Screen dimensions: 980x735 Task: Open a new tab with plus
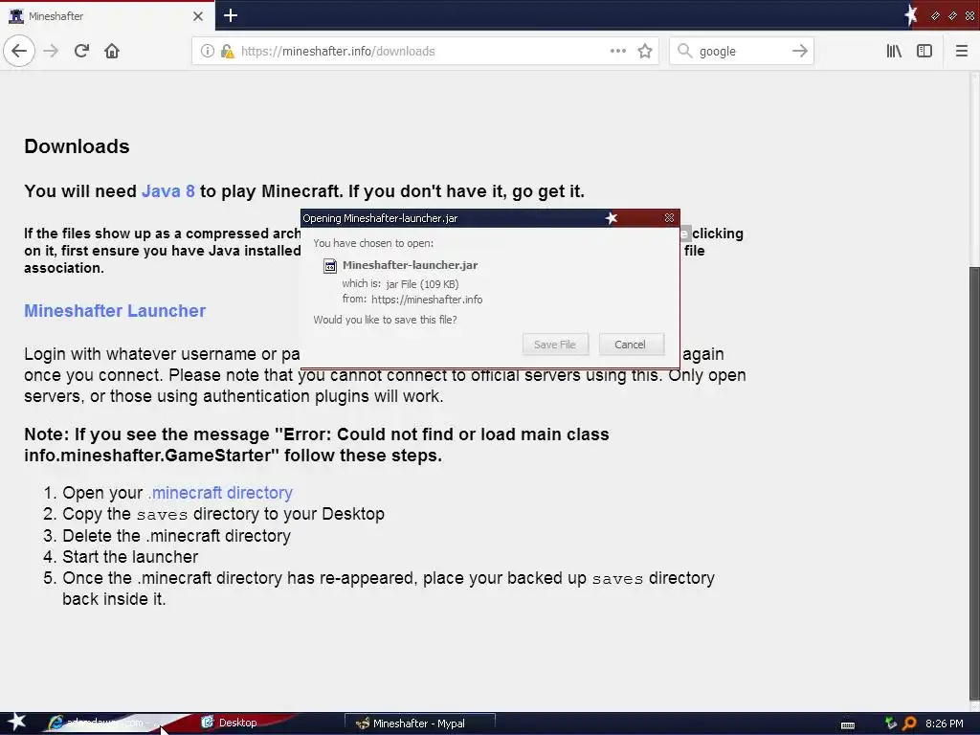231,15
